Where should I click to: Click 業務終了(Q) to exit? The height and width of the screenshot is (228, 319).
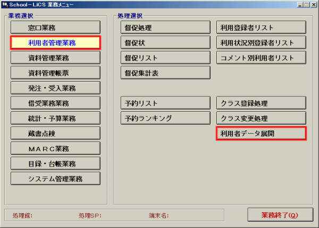coord(280,215)
